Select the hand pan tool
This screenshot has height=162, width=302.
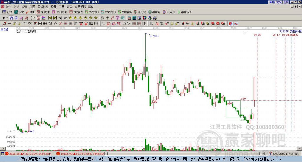[x=102, y=18]
